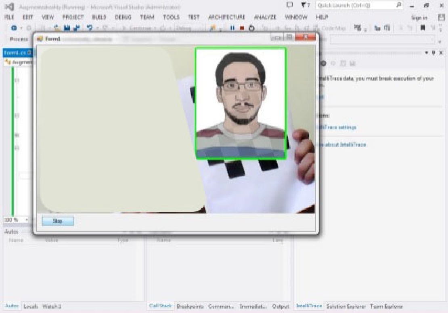Open the 100 % zoom dropdown

pos(27,220)
